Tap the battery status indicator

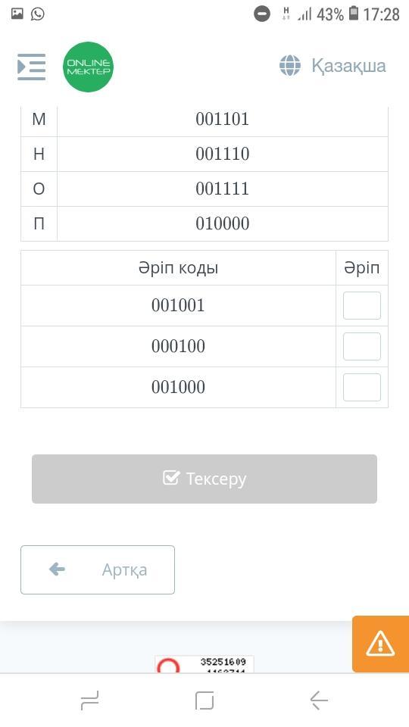(x=354, y=14)
